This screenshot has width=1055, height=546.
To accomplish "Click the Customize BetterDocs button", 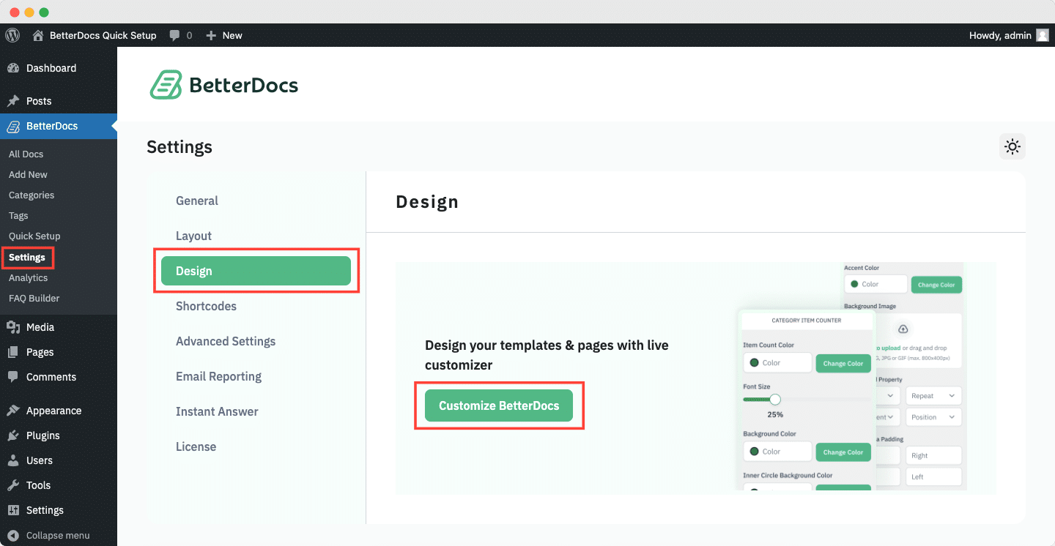I will [x=499, y=405].
